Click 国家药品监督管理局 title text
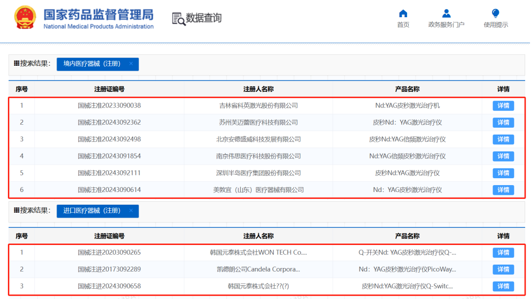The height and width of the screenshot is (299, 531). [98, 15]
